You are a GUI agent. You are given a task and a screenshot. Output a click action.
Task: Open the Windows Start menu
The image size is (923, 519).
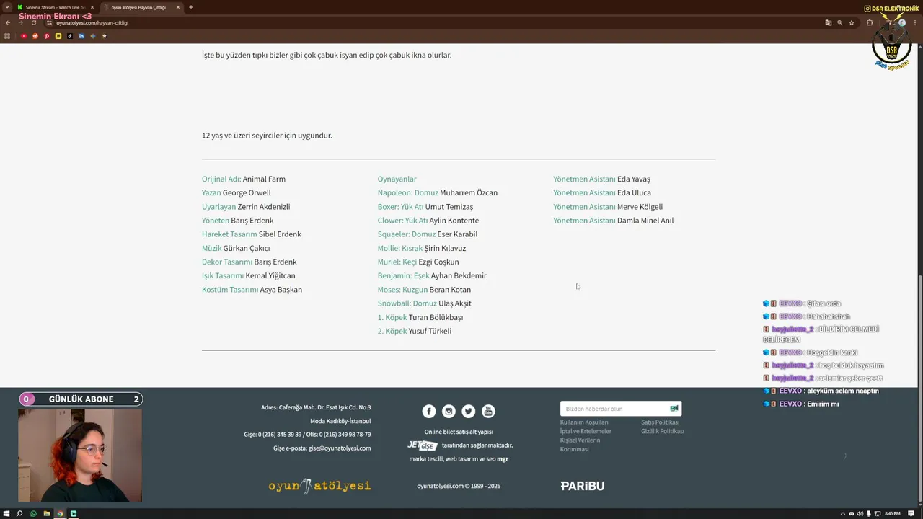(x=6, y=513)
